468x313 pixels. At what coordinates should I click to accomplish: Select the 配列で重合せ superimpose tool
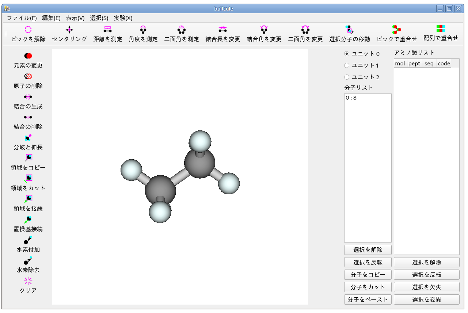[x=441, y=29]
